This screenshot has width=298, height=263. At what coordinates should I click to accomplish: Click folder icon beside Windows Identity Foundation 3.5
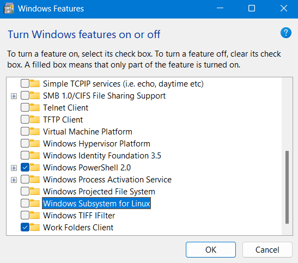(35, 155)
